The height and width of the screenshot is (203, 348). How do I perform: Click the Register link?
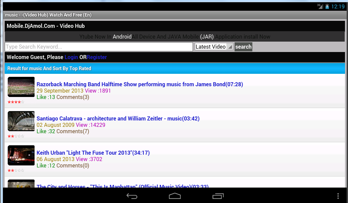coord(97,57)
